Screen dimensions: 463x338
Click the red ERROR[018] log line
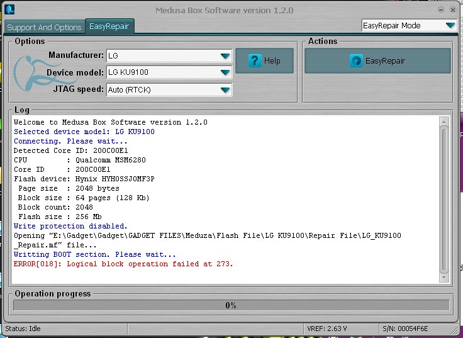[123, 264]
